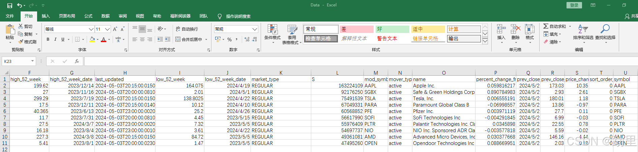Copy selection using the 复制 button
Image resolution: width=638 pixels, height=152 pixels.
[x=25, y=34]
